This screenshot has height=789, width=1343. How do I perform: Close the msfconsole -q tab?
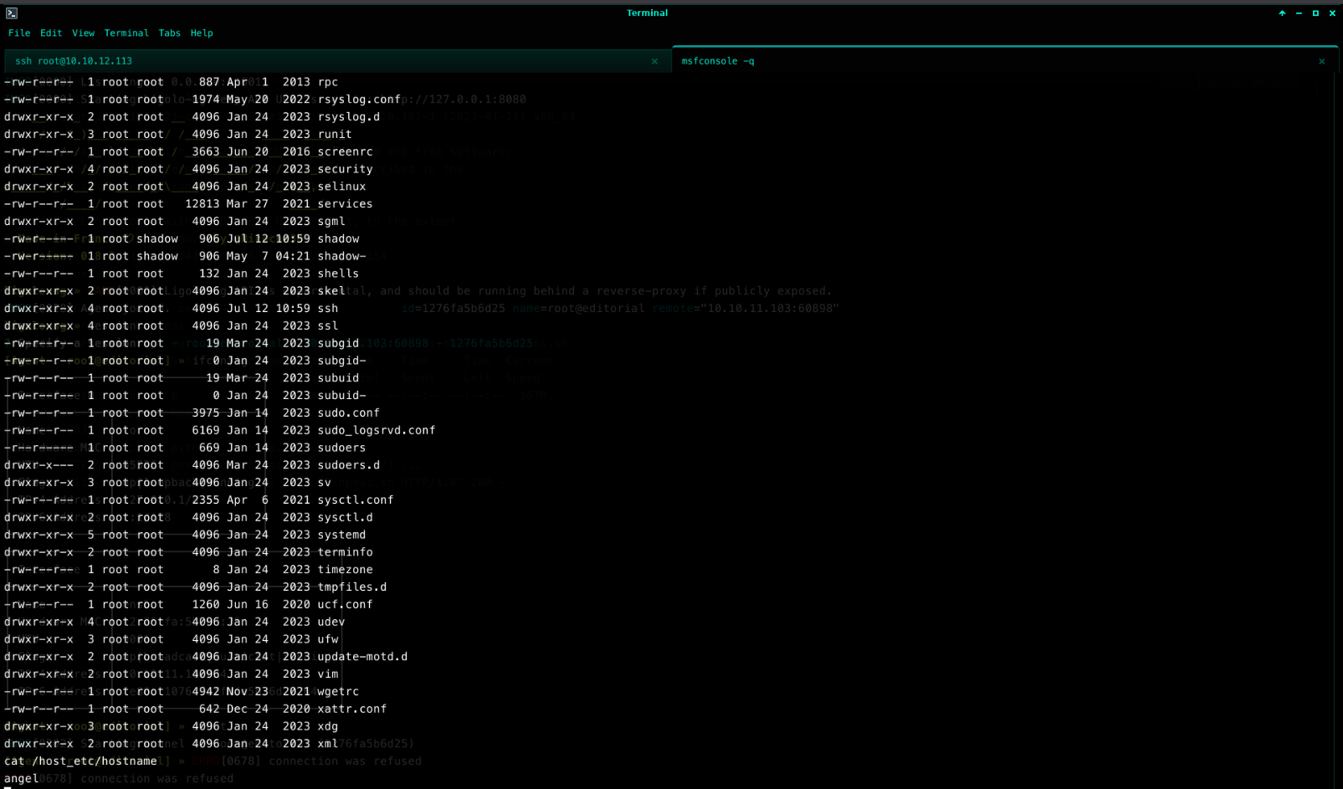coord(1322,61)
